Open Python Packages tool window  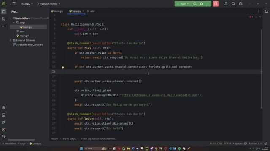(x=4, y=108)
